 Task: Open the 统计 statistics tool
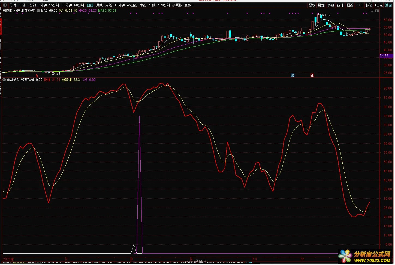(340, 5)
